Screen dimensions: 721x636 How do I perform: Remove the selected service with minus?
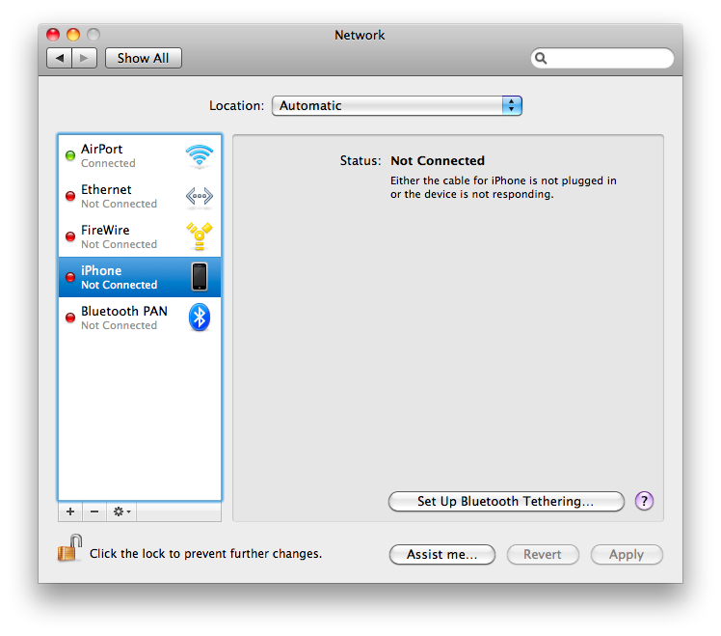[94, 512]
